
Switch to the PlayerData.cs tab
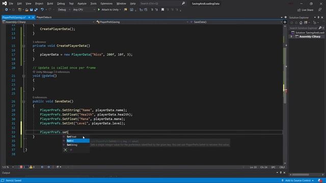44,17
